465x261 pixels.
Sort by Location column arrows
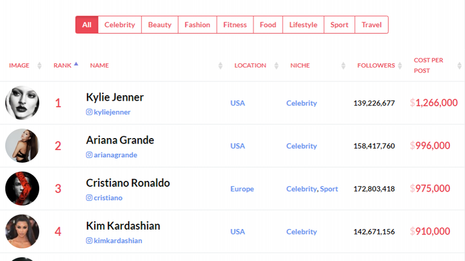(x=276, y=65)
